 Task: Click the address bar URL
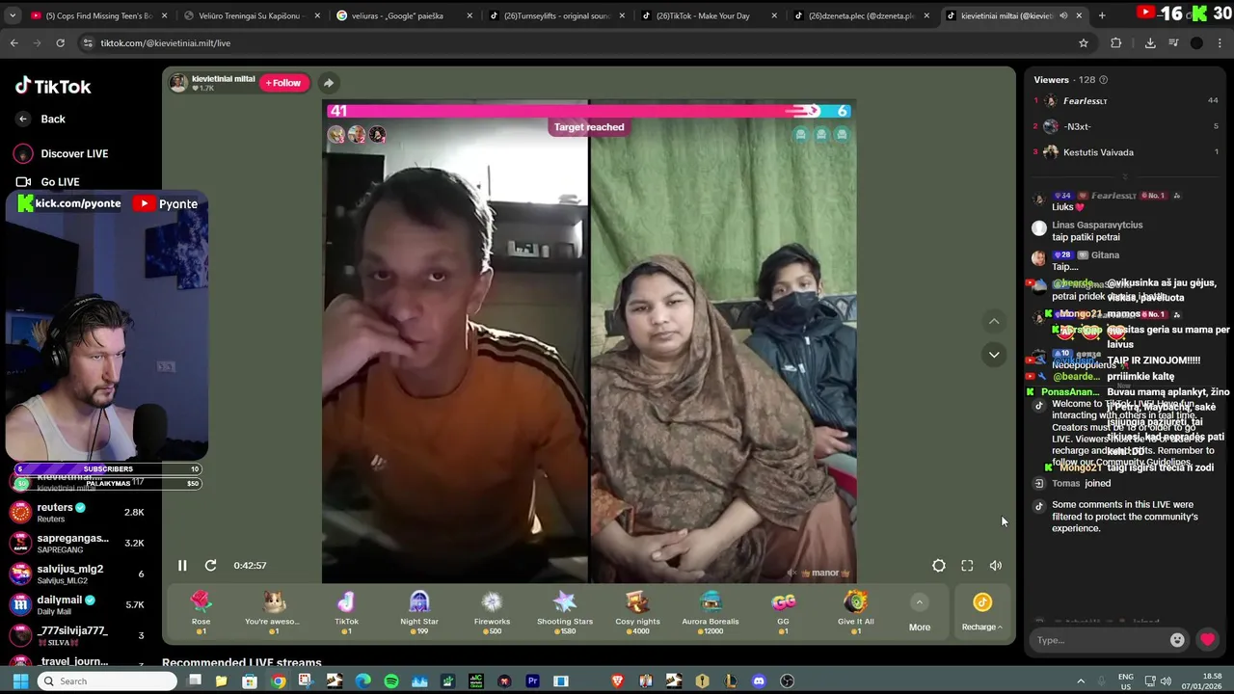coord(165,43)
